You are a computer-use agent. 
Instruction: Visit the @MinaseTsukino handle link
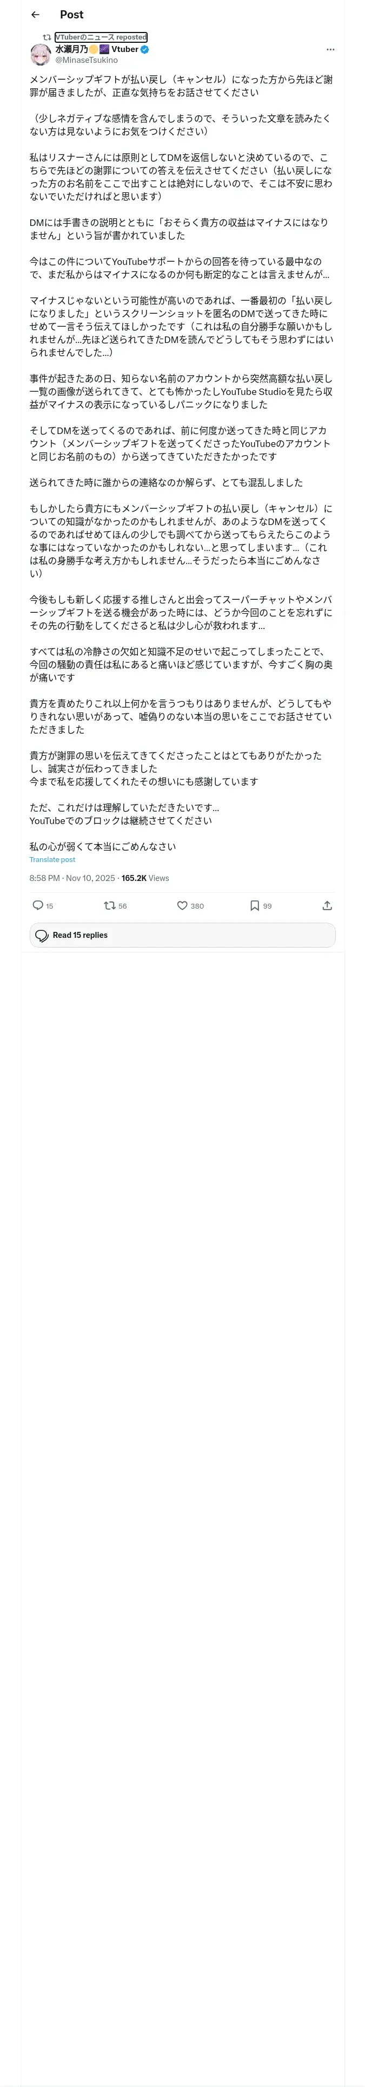(x=87, y=60)
